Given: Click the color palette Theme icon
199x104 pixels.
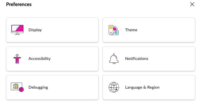Looking at the screenshot, I should point(113,30).
